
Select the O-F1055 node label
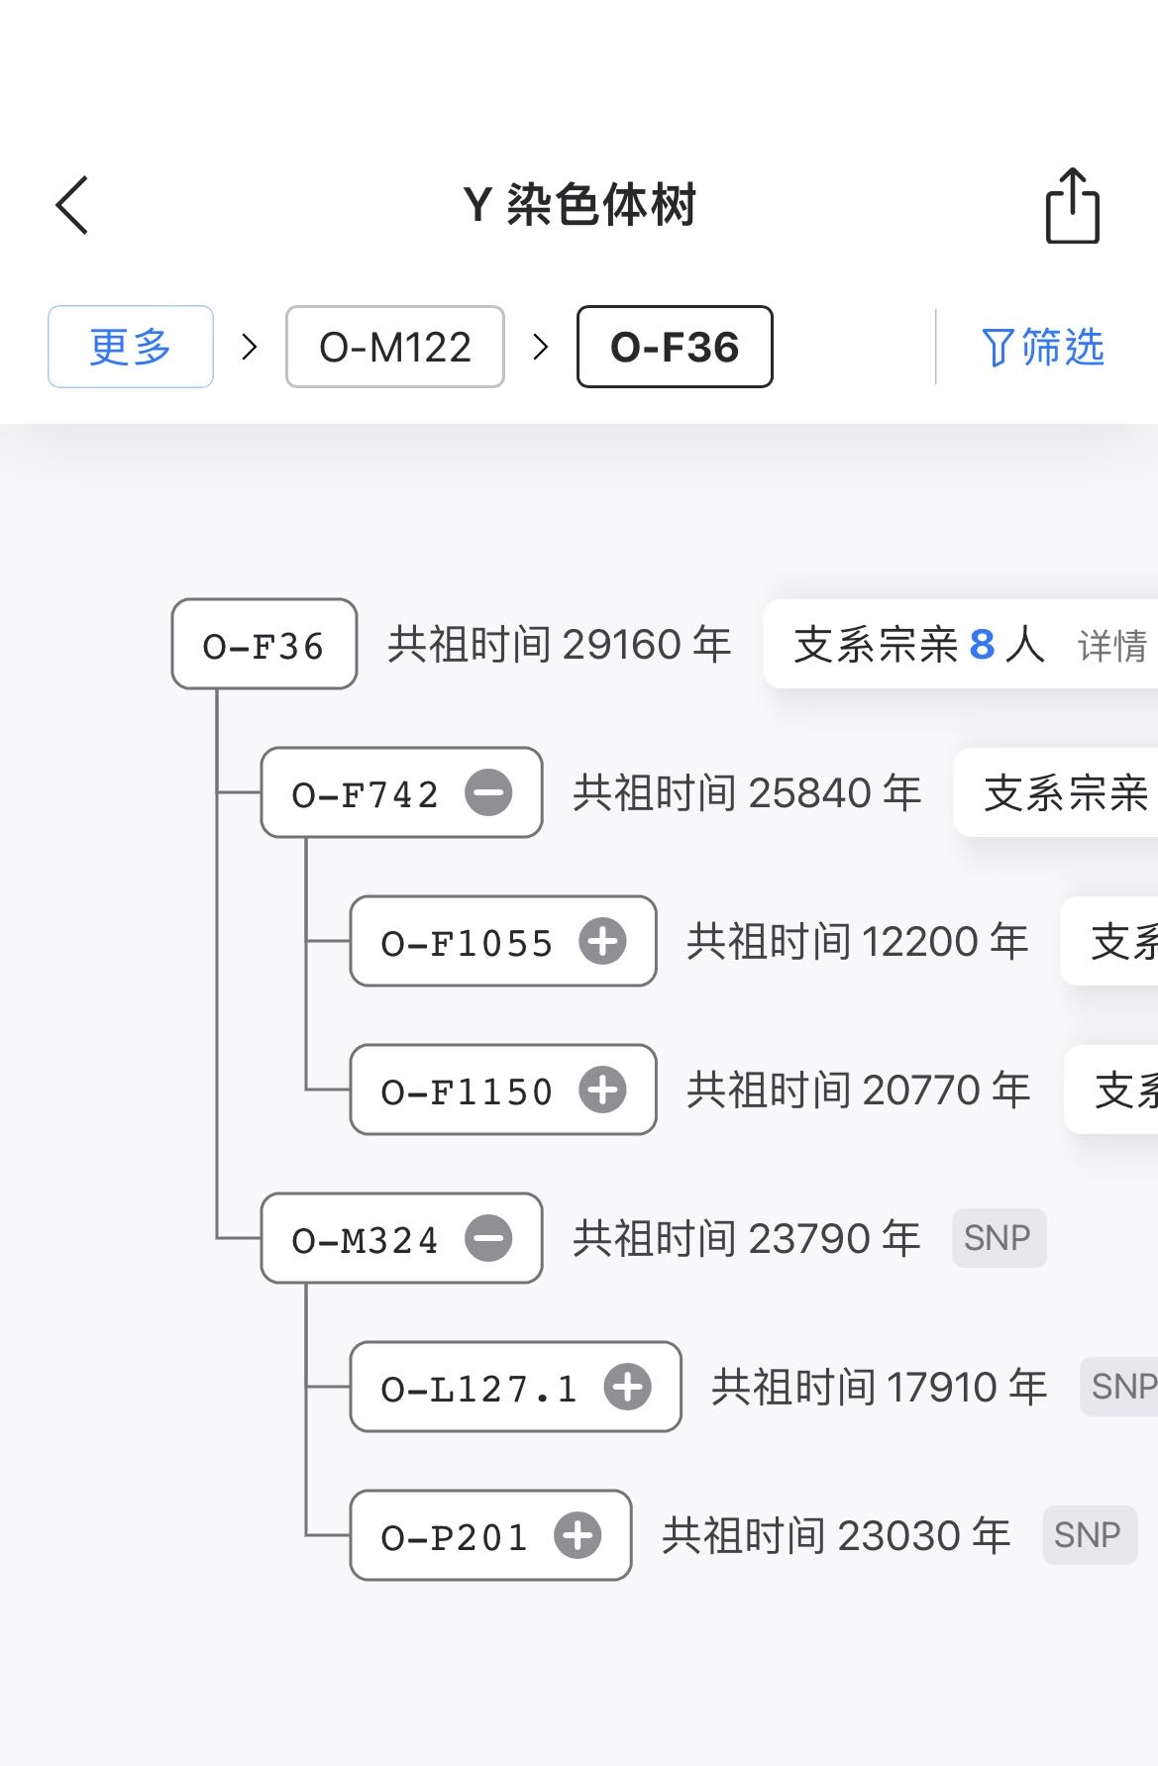click(x=467, y=943)
